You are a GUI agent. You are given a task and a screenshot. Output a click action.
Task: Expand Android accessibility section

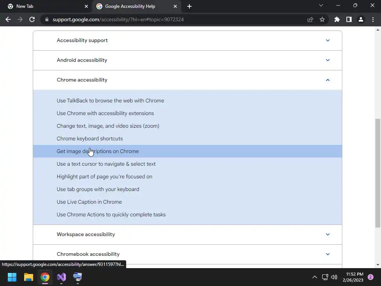[188, 60]
